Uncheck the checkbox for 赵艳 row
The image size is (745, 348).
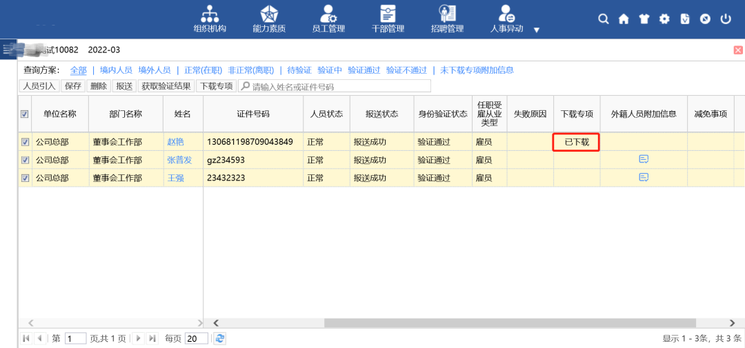click(26, 142)
